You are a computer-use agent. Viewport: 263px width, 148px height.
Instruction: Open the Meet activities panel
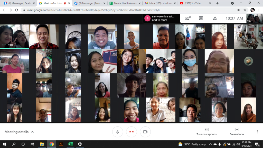pyautogui.click(x=215, y=18)
